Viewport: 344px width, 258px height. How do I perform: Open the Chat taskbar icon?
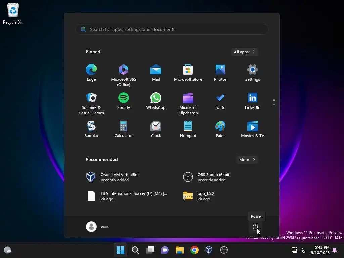[x=165, y=250]
